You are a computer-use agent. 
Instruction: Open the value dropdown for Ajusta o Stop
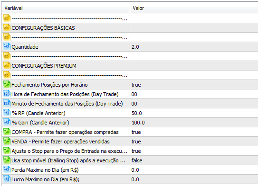pyautogui.click(x=194, y=151)
